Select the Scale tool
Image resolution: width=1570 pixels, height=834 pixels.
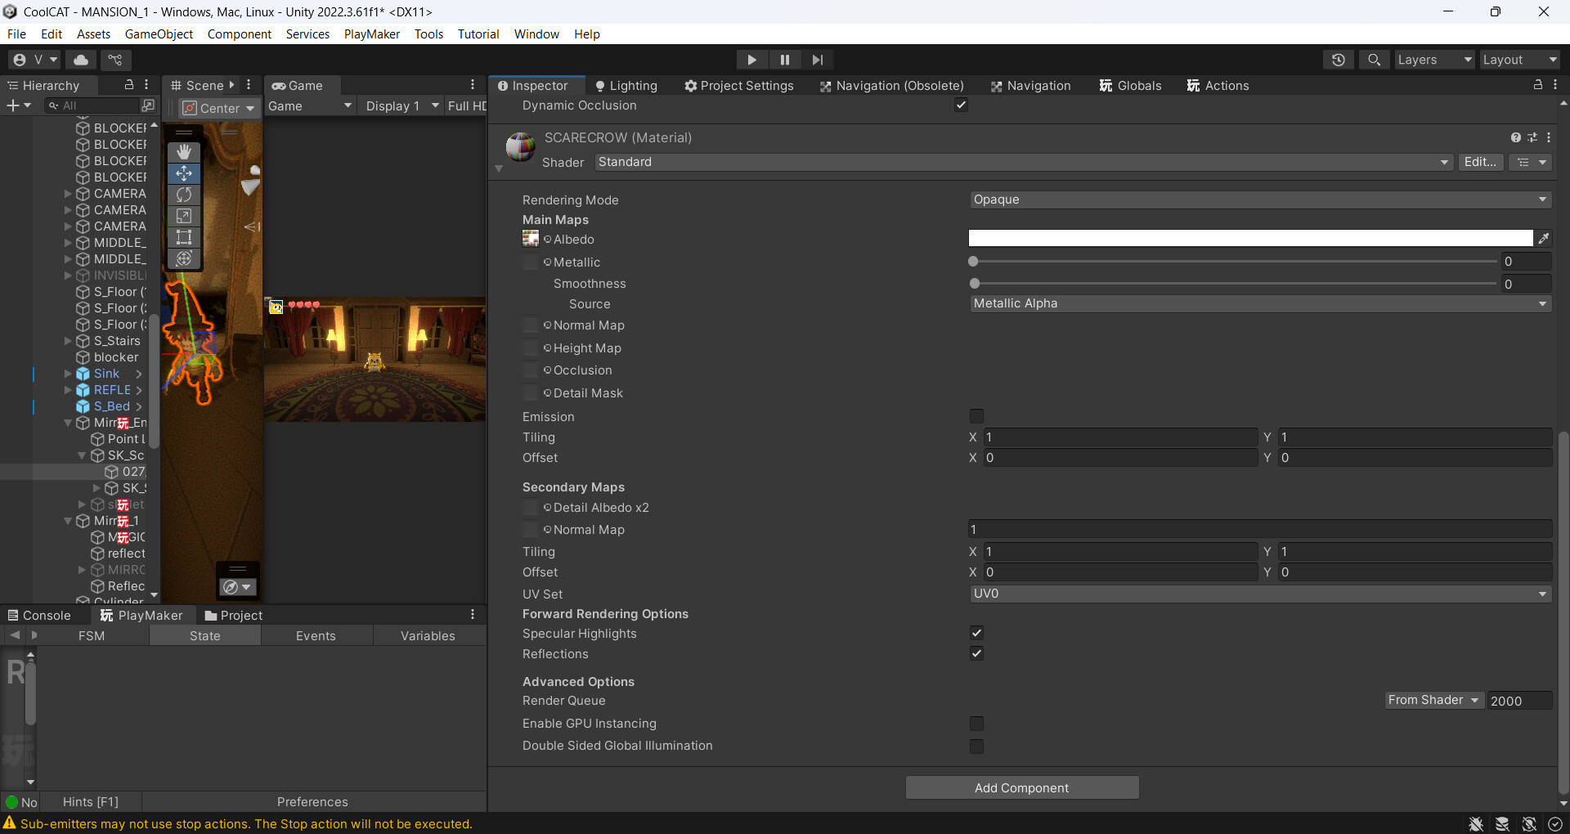[184, 216]
